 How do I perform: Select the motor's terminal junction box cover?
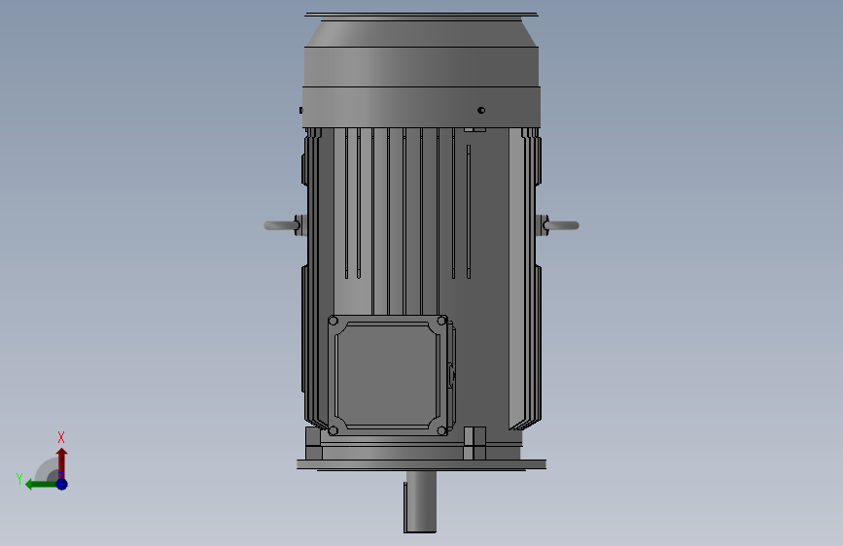point(388,375)
